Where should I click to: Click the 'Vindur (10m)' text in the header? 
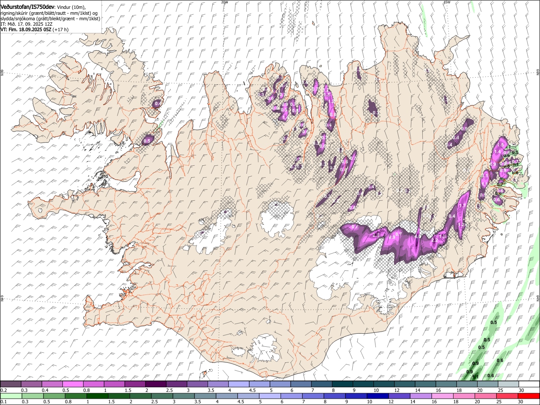pos(71,7)
